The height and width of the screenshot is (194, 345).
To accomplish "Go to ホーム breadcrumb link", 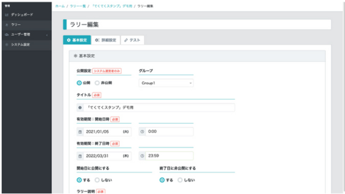I will (x=60, y=6).
